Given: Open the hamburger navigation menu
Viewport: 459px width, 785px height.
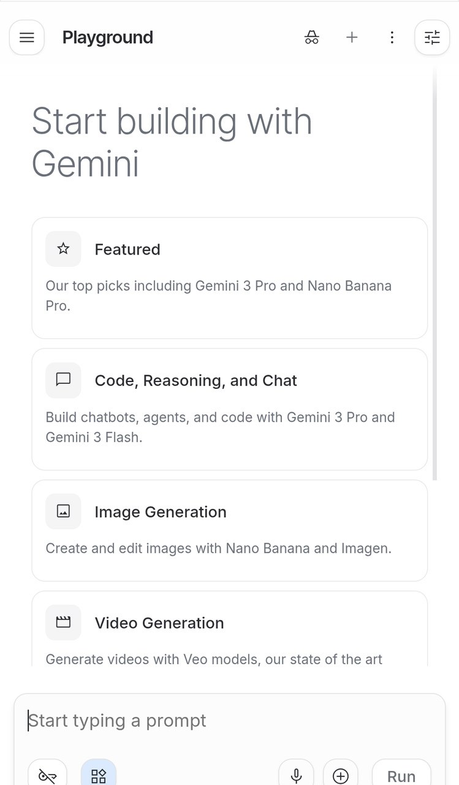Looking at the screenshot, I should click(27, 37).
